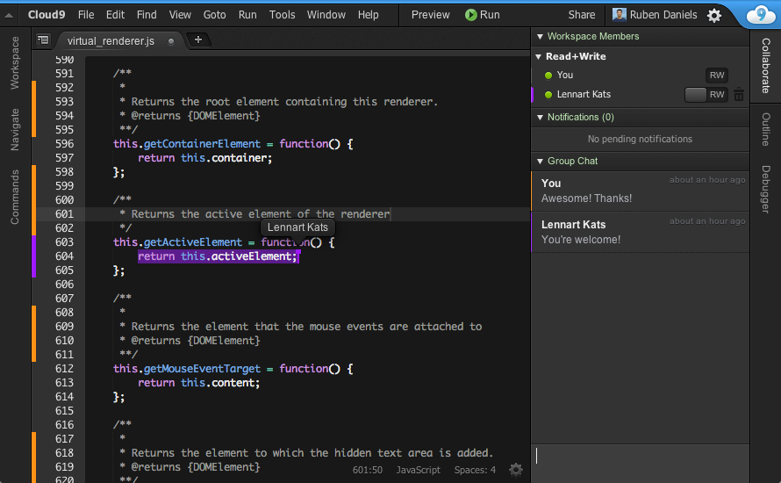
Task: Open settings gear next to Ruben Daniels
Action: [714, 16]
